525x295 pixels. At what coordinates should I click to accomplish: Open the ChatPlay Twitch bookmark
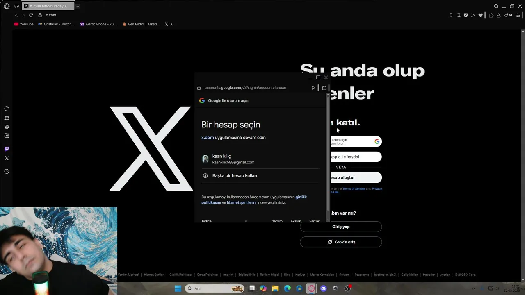click(56, 24)
